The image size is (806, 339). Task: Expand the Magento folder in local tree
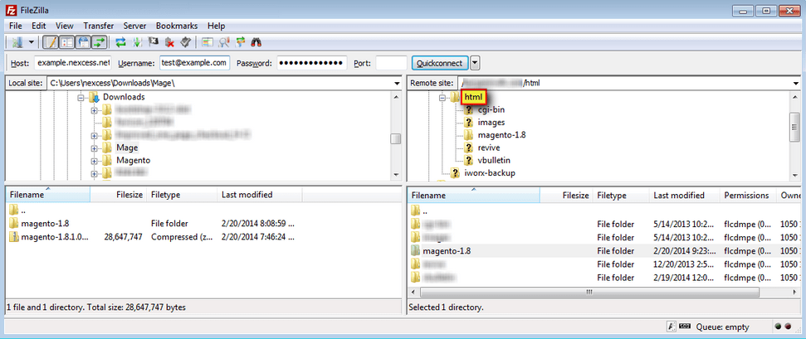click(x=94, y=160)
